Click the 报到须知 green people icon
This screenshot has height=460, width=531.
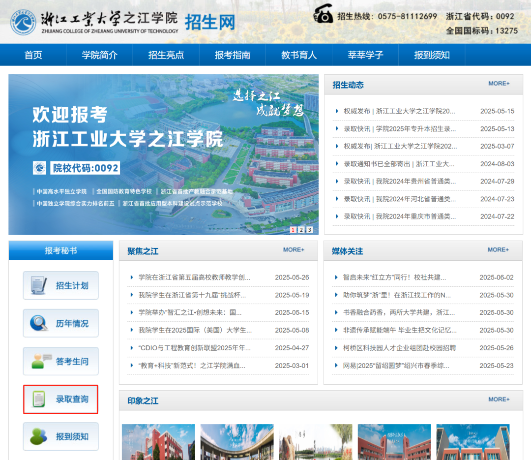pyautogui.click(x=39, y=436)
